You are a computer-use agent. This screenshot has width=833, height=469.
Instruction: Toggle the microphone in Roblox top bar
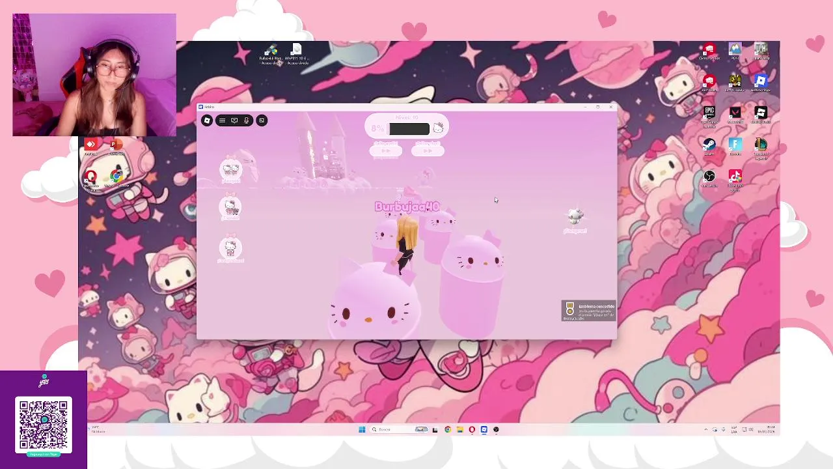[x=246, y=121]
